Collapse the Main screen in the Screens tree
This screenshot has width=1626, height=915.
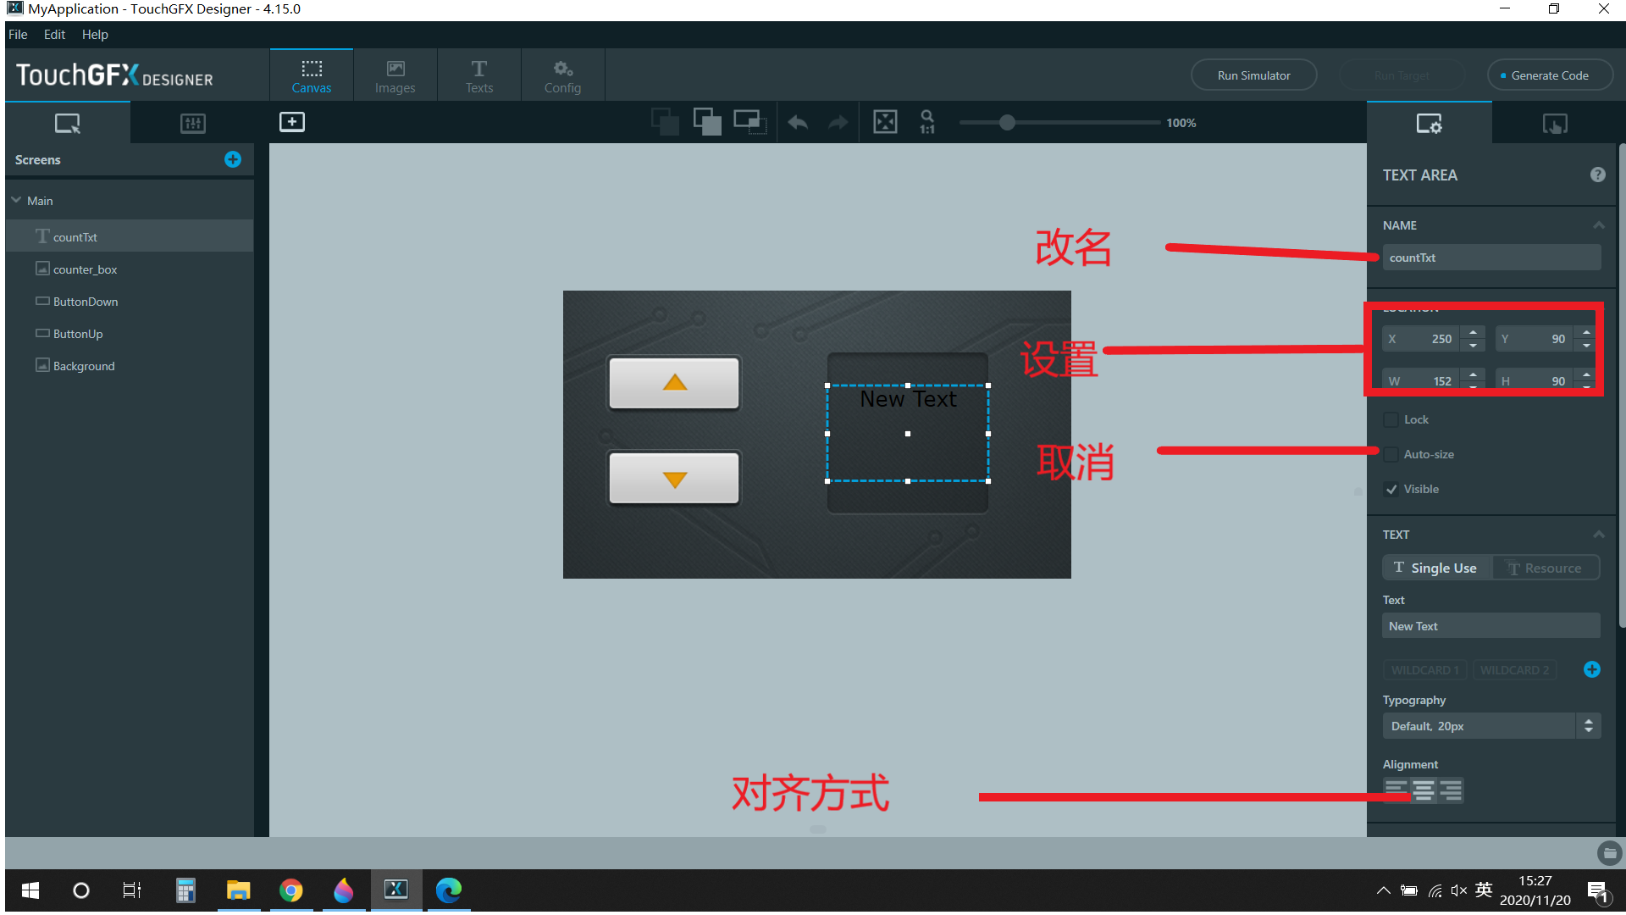[x=16, y=200]
